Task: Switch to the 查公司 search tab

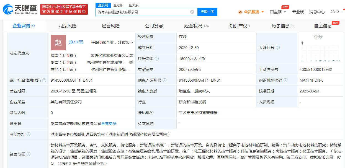Action: (103, 5)
